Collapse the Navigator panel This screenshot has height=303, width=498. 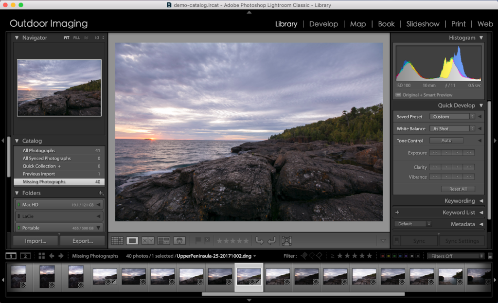[x=17, y=37]
